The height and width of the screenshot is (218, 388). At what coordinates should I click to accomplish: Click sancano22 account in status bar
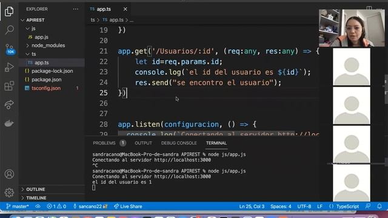90,206
